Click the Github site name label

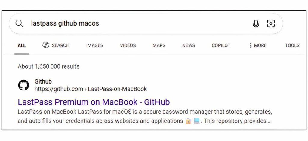click(43, 81)
